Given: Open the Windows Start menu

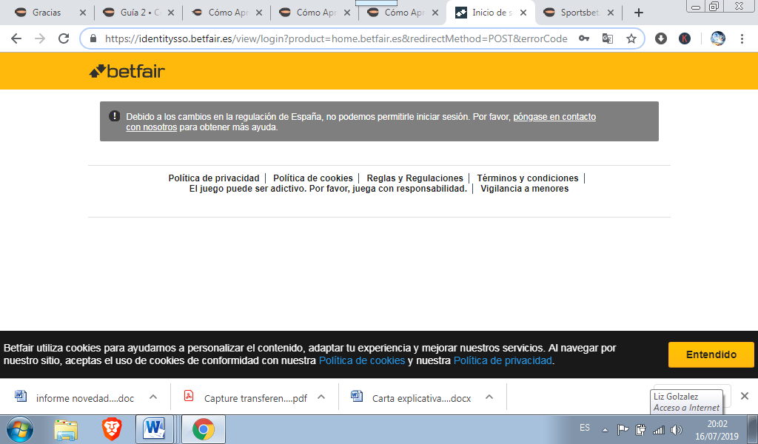Looking at the screenshot, I should click(20, 429).
